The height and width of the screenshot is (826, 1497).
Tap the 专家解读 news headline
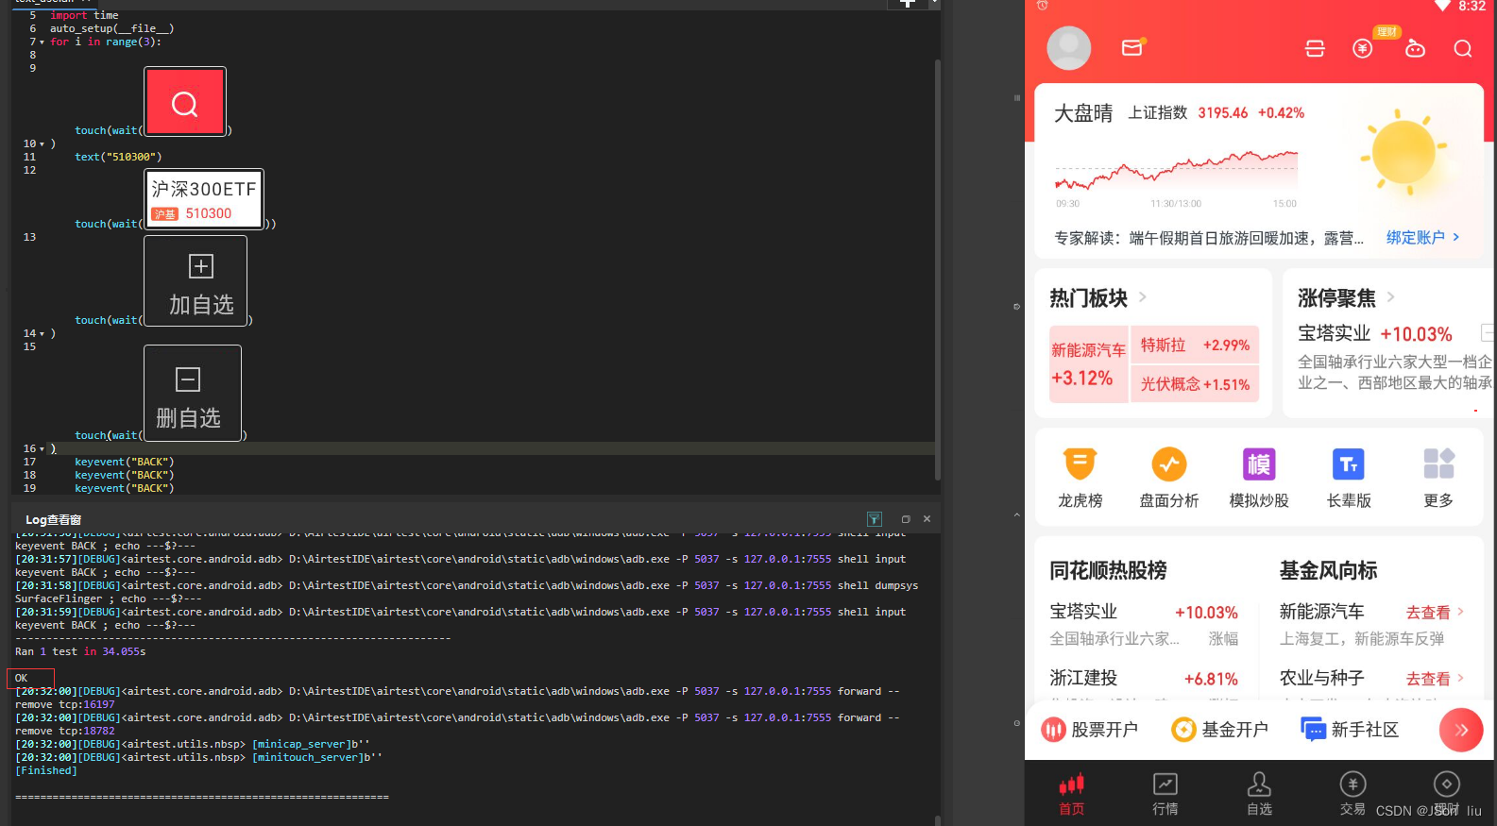click(x=1209, y=238)
